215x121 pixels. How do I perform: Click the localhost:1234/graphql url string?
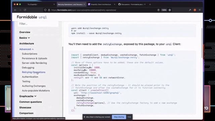click(x=100, y=93)
